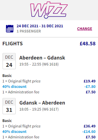Click the flights total price £48.58
Viewport: 98px width, 140px height.
tap(88, 44)
